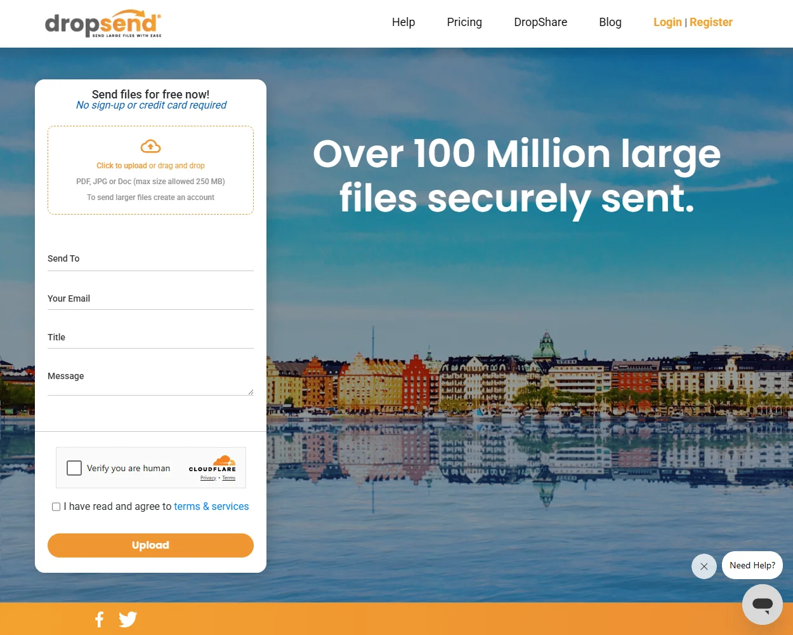Dismiss the Need Help popup

704,566
